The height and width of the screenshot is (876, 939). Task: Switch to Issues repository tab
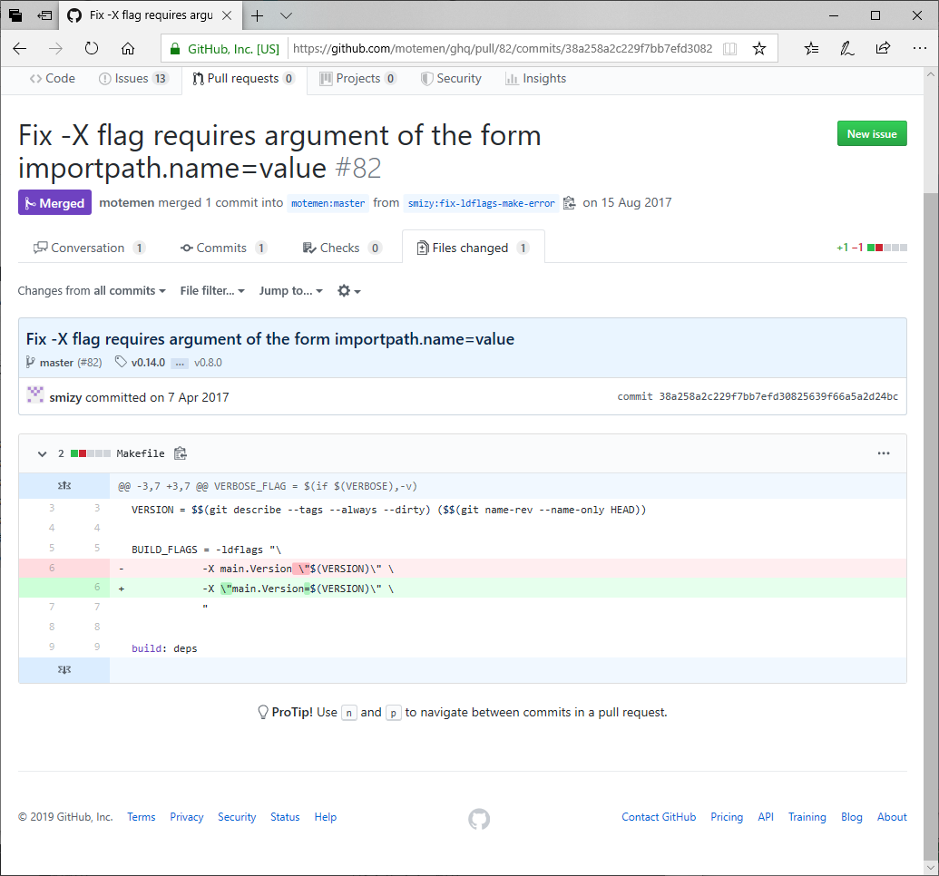coord(133,78)
